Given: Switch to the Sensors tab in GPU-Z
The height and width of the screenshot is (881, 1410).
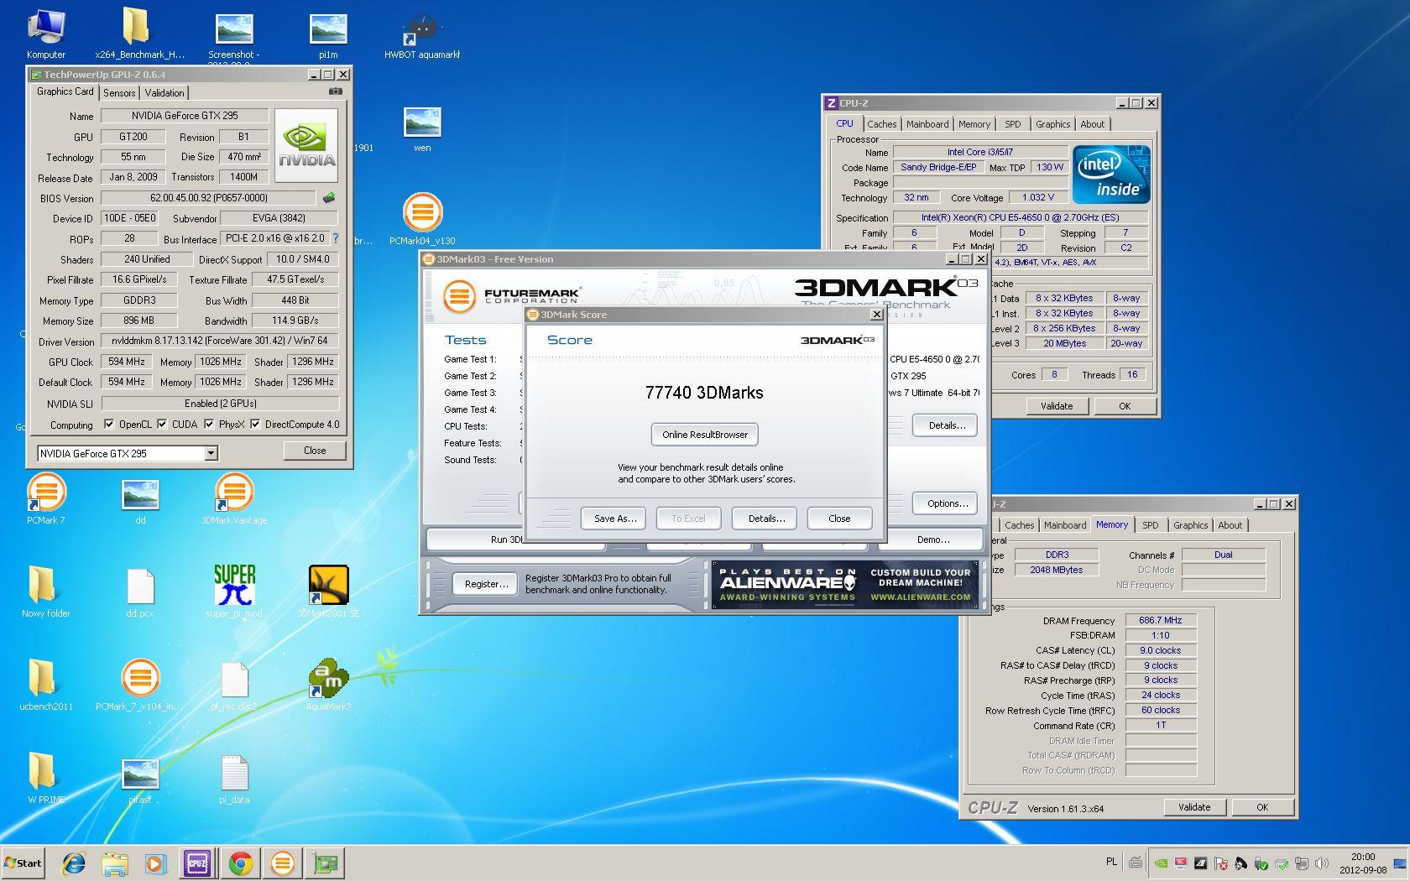Looking at the screenshot, I should tap(119, 93).
